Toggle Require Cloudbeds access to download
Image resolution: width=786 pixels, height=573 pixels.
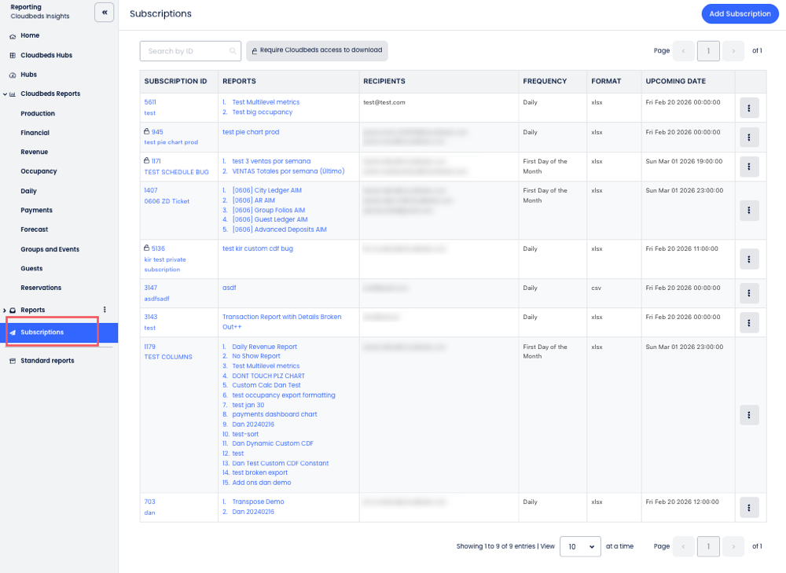point(317,50)
